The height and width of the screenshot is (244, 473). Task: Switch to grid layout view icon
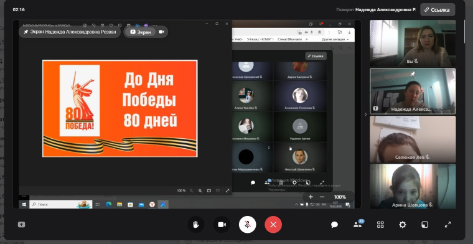click(x=380, y=225)
